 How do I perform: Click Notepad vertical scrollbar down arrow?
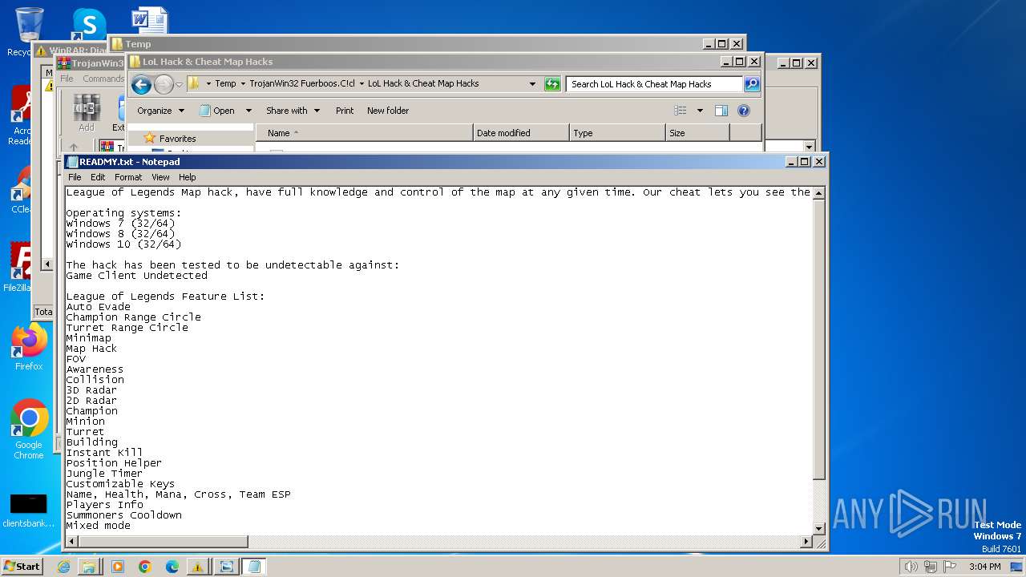coord(819,529)
